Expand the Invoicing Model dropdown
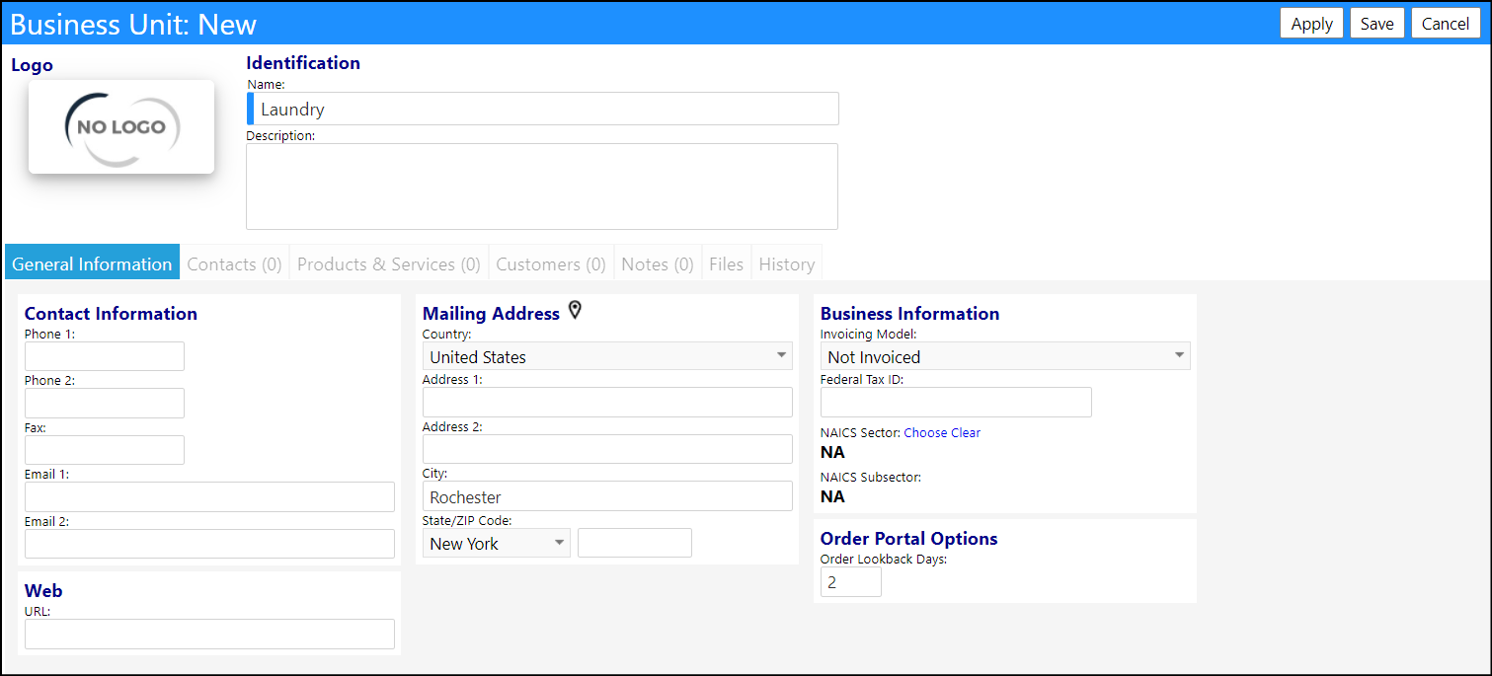The image size is (1492, 676). coord(1005,356)
